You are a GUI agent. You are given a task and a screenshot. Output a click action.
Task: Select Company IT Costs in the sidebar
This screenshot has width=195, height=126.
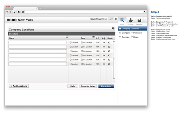tap(129, 37)
